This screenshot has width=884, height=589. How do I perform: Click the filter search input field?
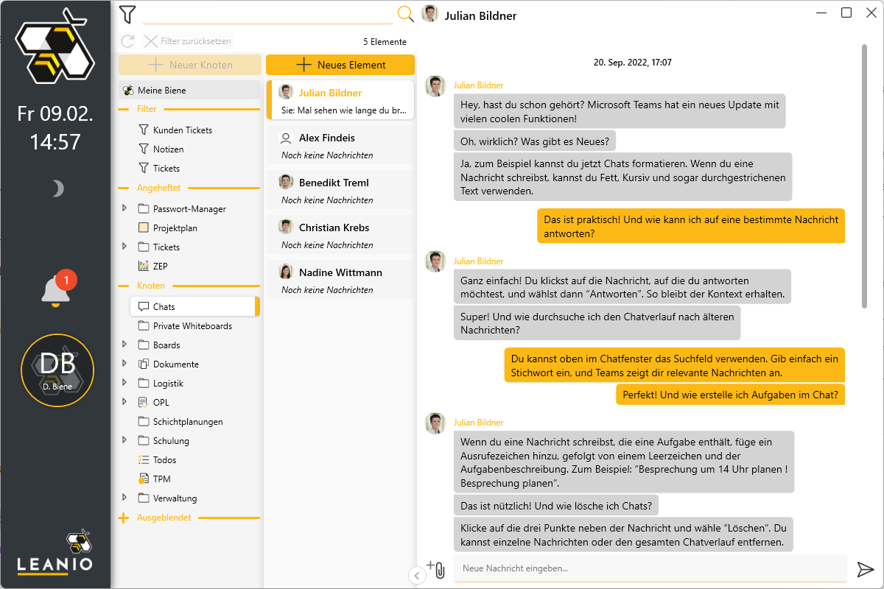[x=267, y=15]
